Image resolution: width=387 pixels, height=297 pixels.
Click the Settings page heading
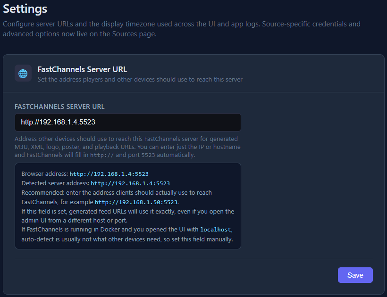pyautogui.click(x=25, y=8)
